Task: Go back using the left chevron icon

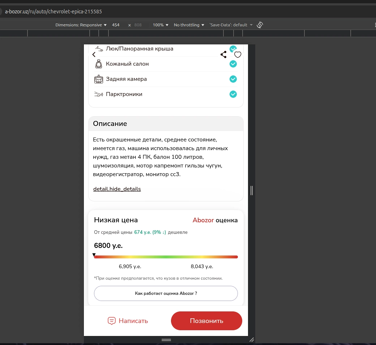Action: [x=94, y=54]
